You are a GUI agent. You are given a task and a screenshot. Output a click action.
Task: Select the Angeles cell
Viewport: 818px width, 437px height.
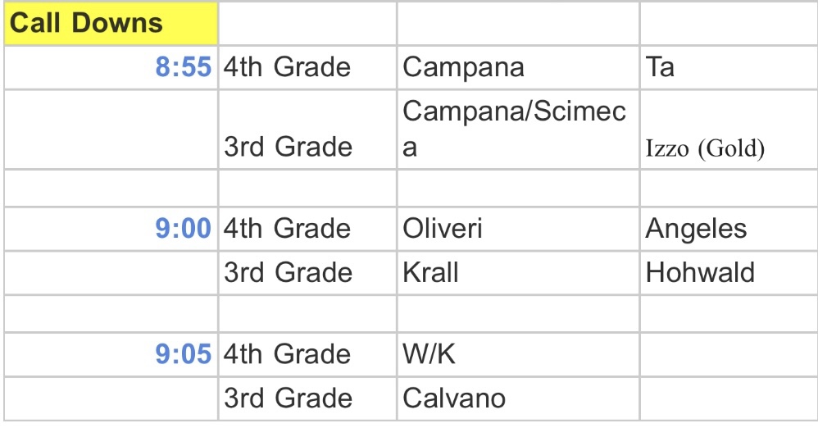coord(696,228)
